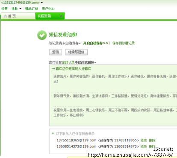Viewport: 177px width, 158px height.
Task: Switch to the 首页 home tab
Action: tap(18, 16)
